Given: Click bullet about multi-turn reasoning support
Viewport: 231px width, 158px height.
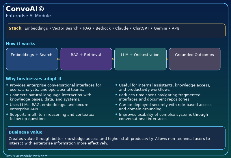Looking at the screenshot, I should point(52,117).
